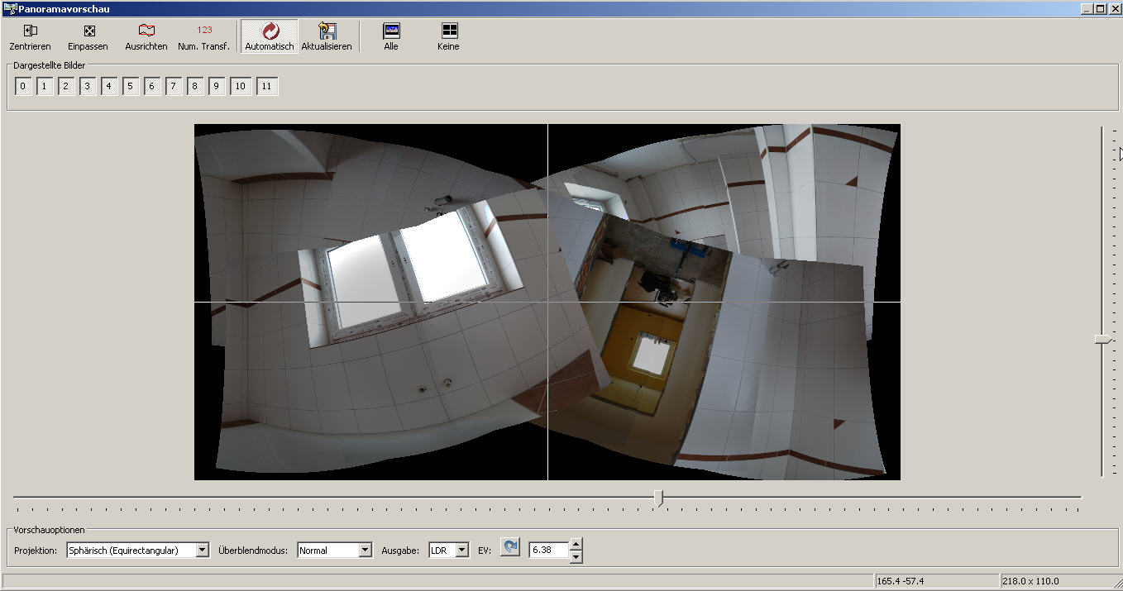This screenshot has width=1123, height=591.
Task: Open the Ausgabe LDR dropdown
Action: pos(461,550)
